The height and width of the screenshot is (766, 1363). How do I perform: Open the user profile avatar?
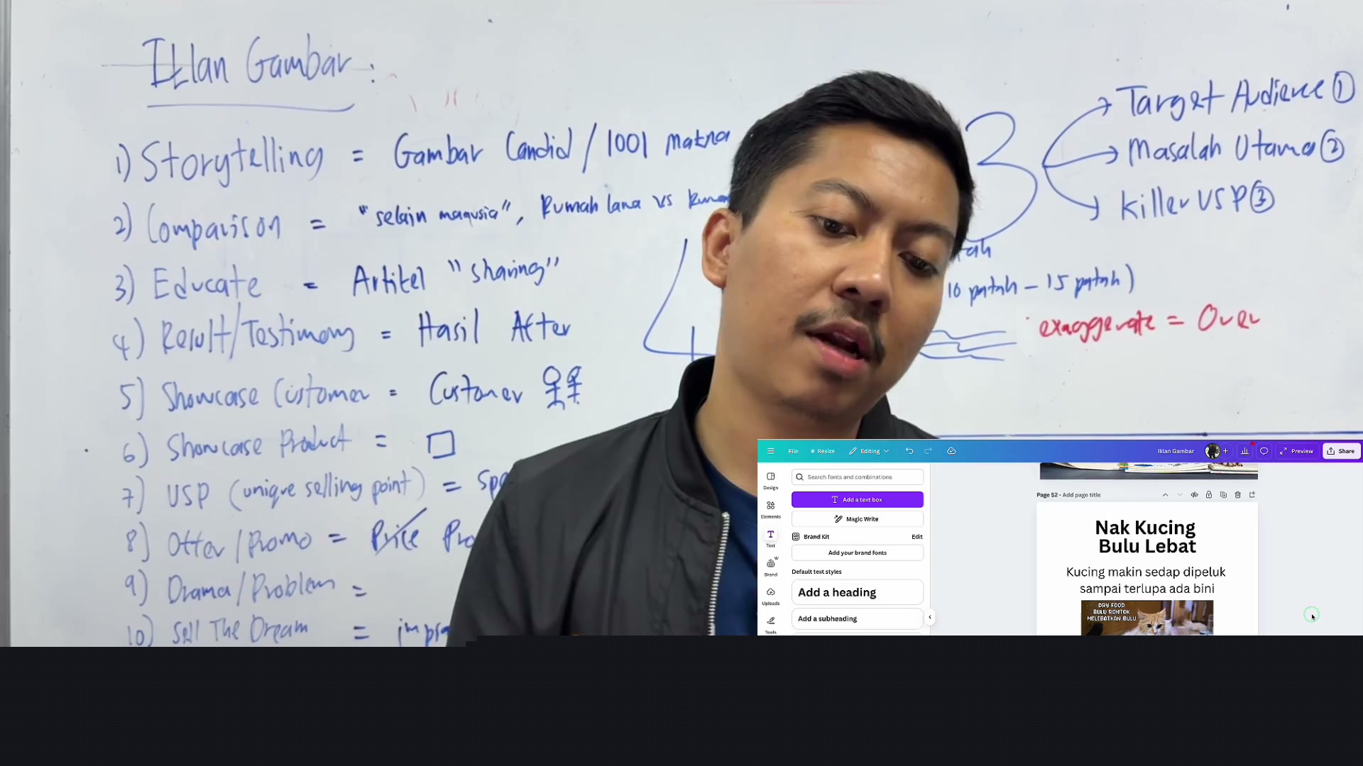[x=1213, y=451]
